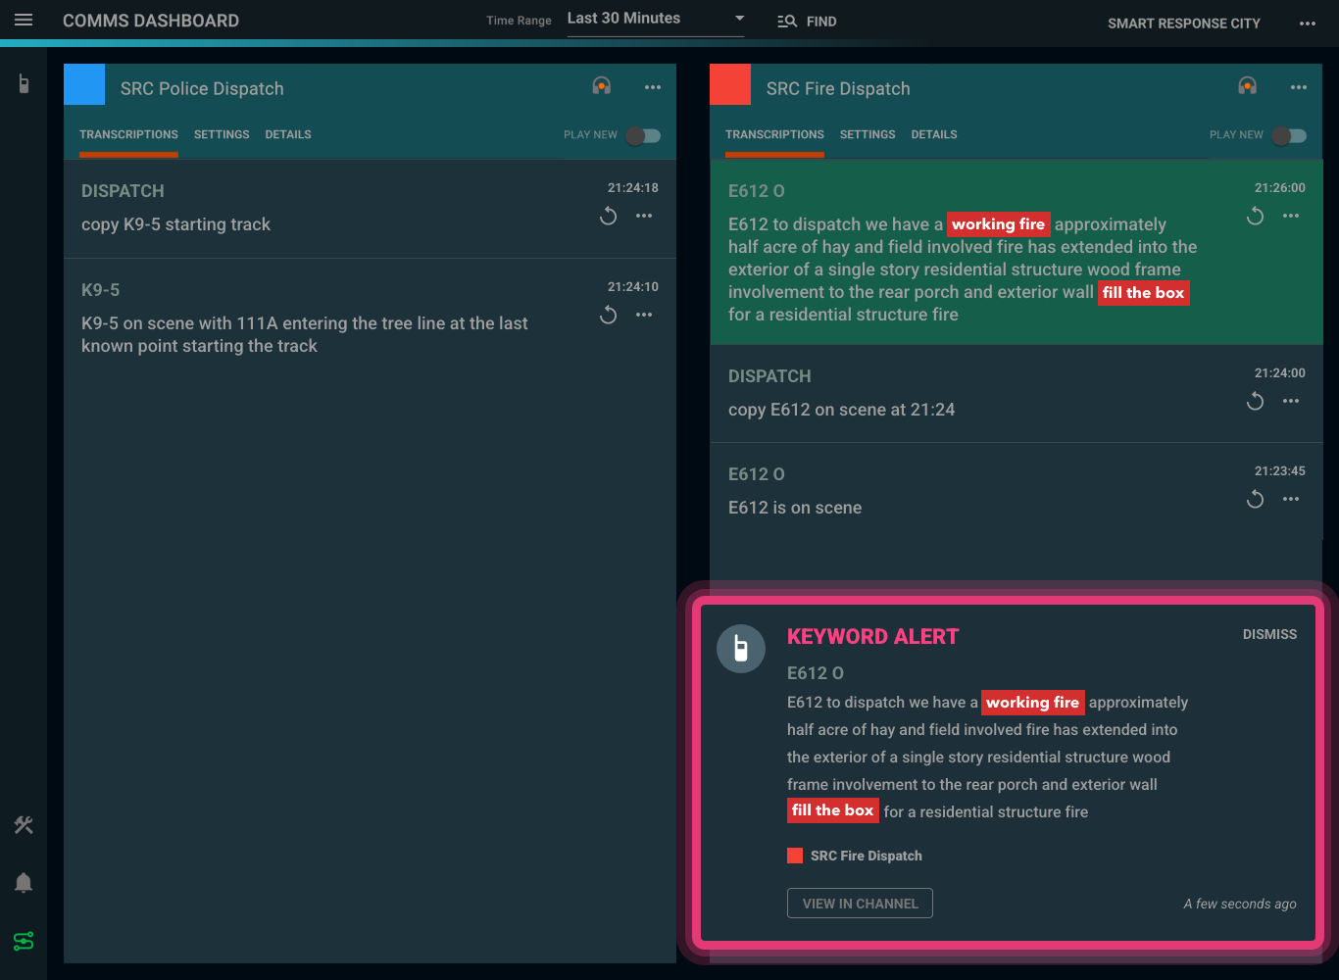Click the headphone icon on Fire Dispatch

pos(1248,86)
